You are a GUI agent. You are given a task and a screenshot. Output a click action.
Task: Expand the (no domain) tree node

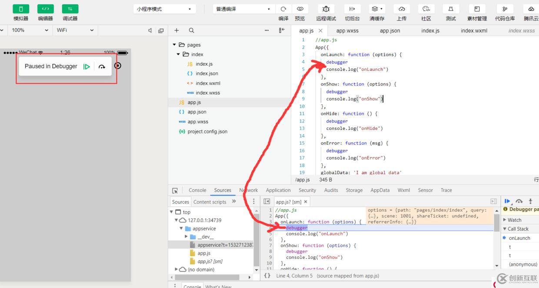tap(176, 269)
